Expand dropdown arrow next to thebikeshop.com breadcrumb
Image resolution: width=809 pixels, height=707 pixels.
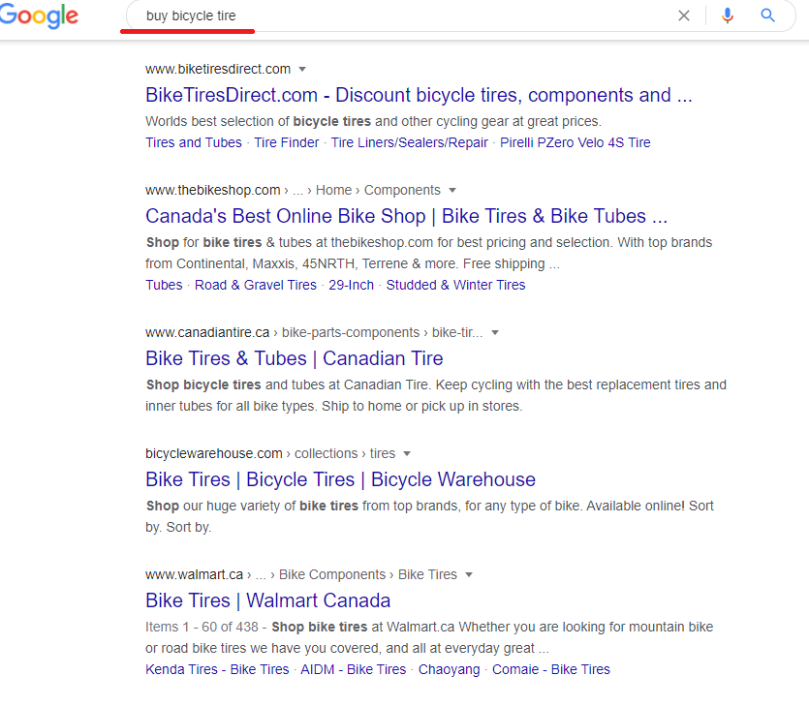point(452,190)
